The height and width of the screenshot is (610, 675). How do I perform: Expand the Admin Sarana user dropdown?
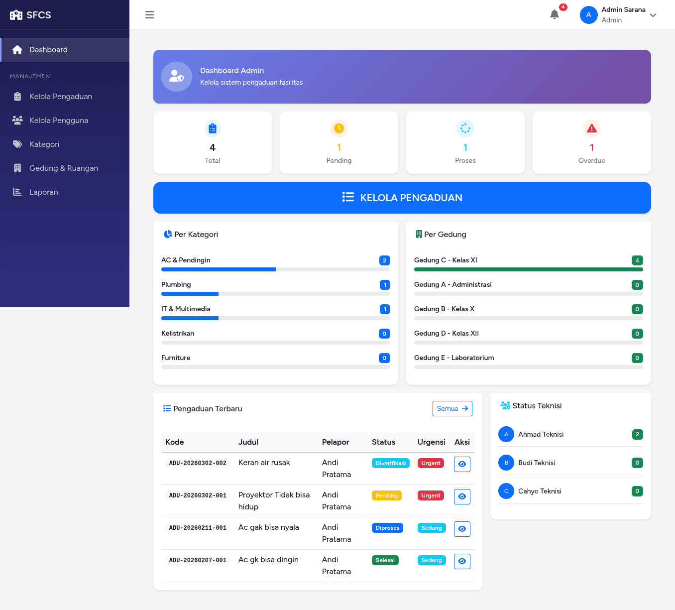pyautogui.click(x=653, y=15)
